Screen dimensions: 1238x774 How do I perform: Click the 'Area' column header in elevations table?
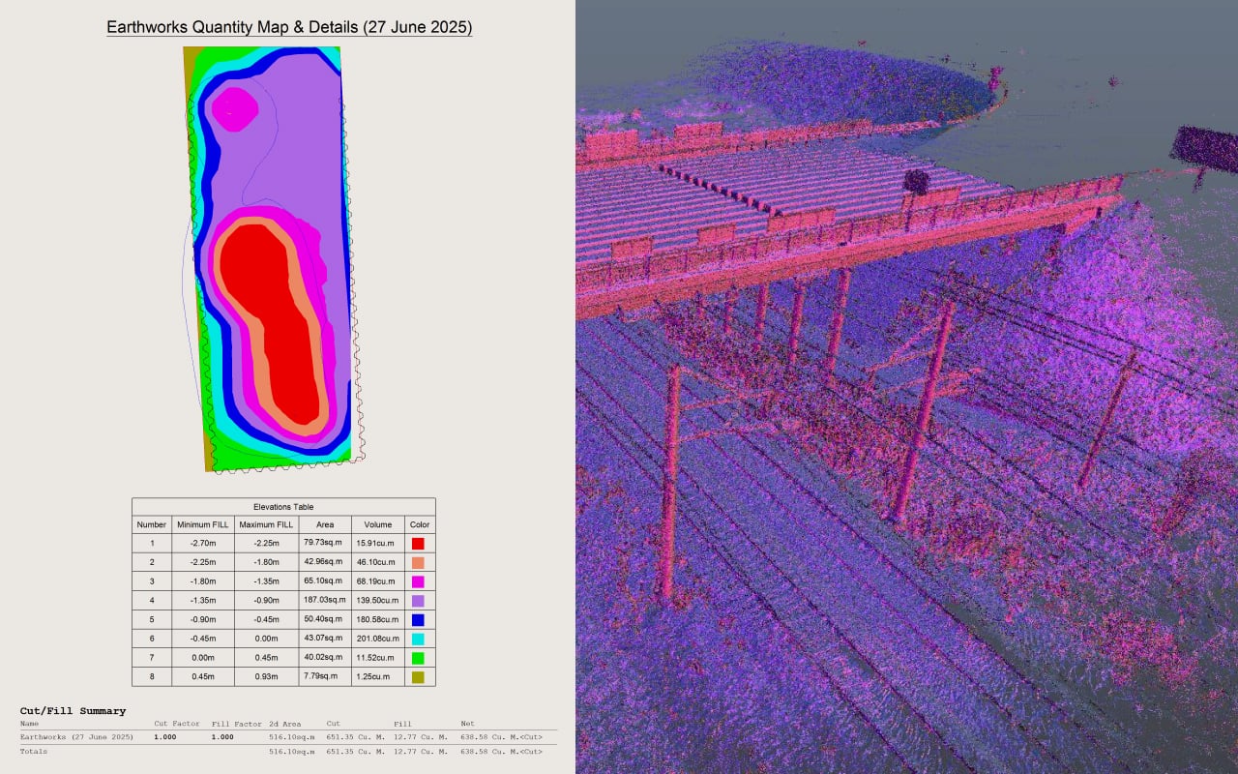point(325,524)
